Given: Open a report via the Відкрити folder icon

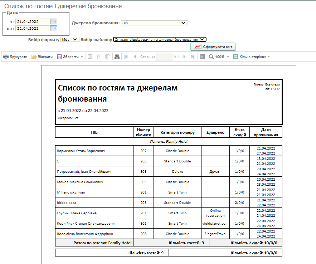Looking at the screenshot, I should [34, 57].
